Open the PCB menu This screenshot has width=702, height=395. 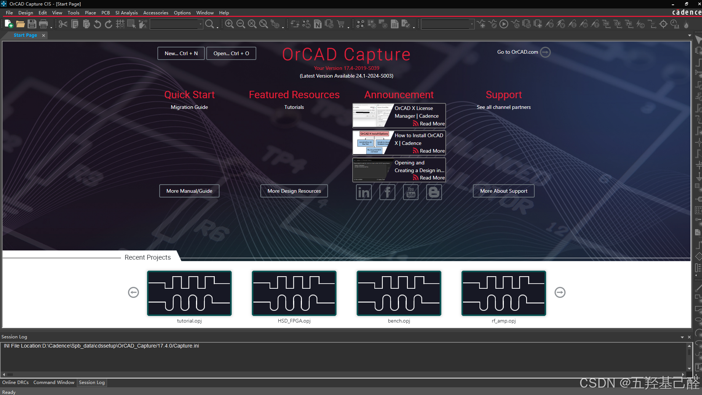[x=106, y=13]
